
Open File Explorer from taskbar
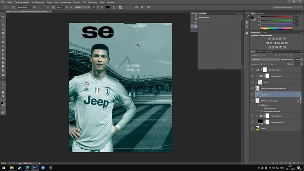(12, 168)
